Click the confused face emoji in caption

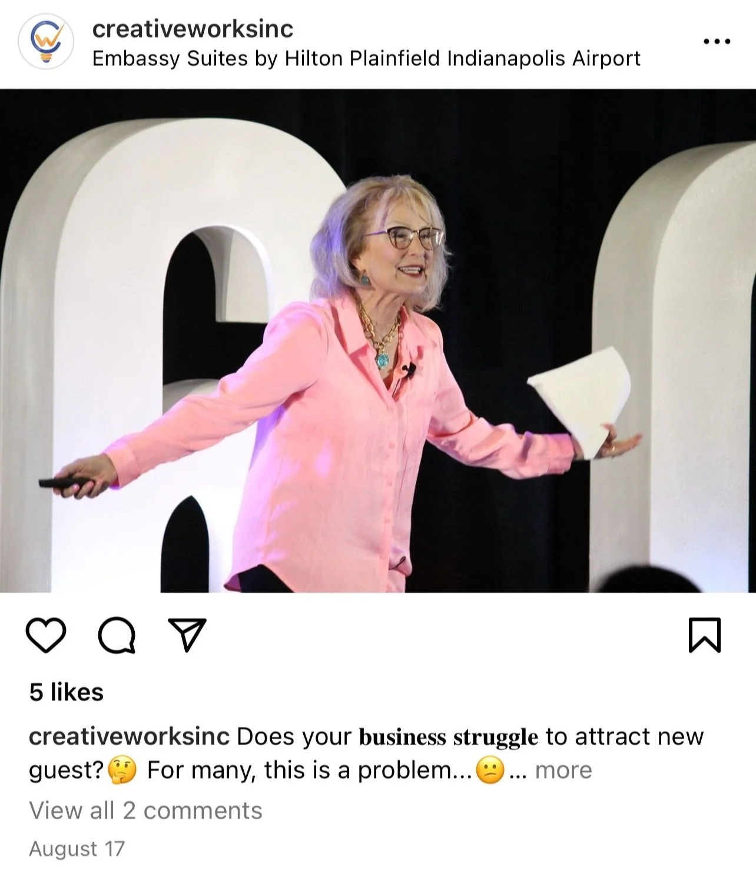[x=490, y=770]
